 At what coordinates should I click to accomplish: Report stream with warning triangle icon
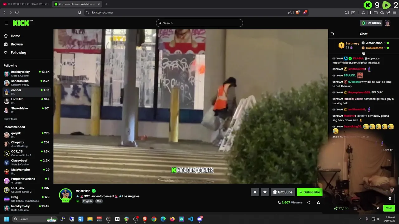[318, 203]
